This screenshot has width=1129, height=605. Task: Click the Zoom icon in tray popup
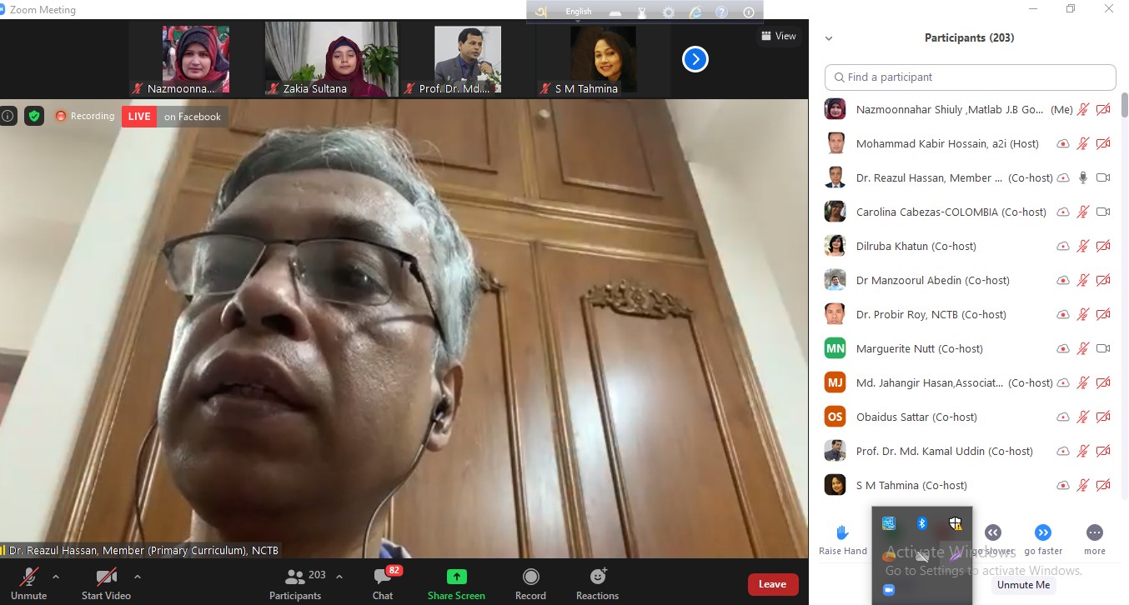point(888,590)
